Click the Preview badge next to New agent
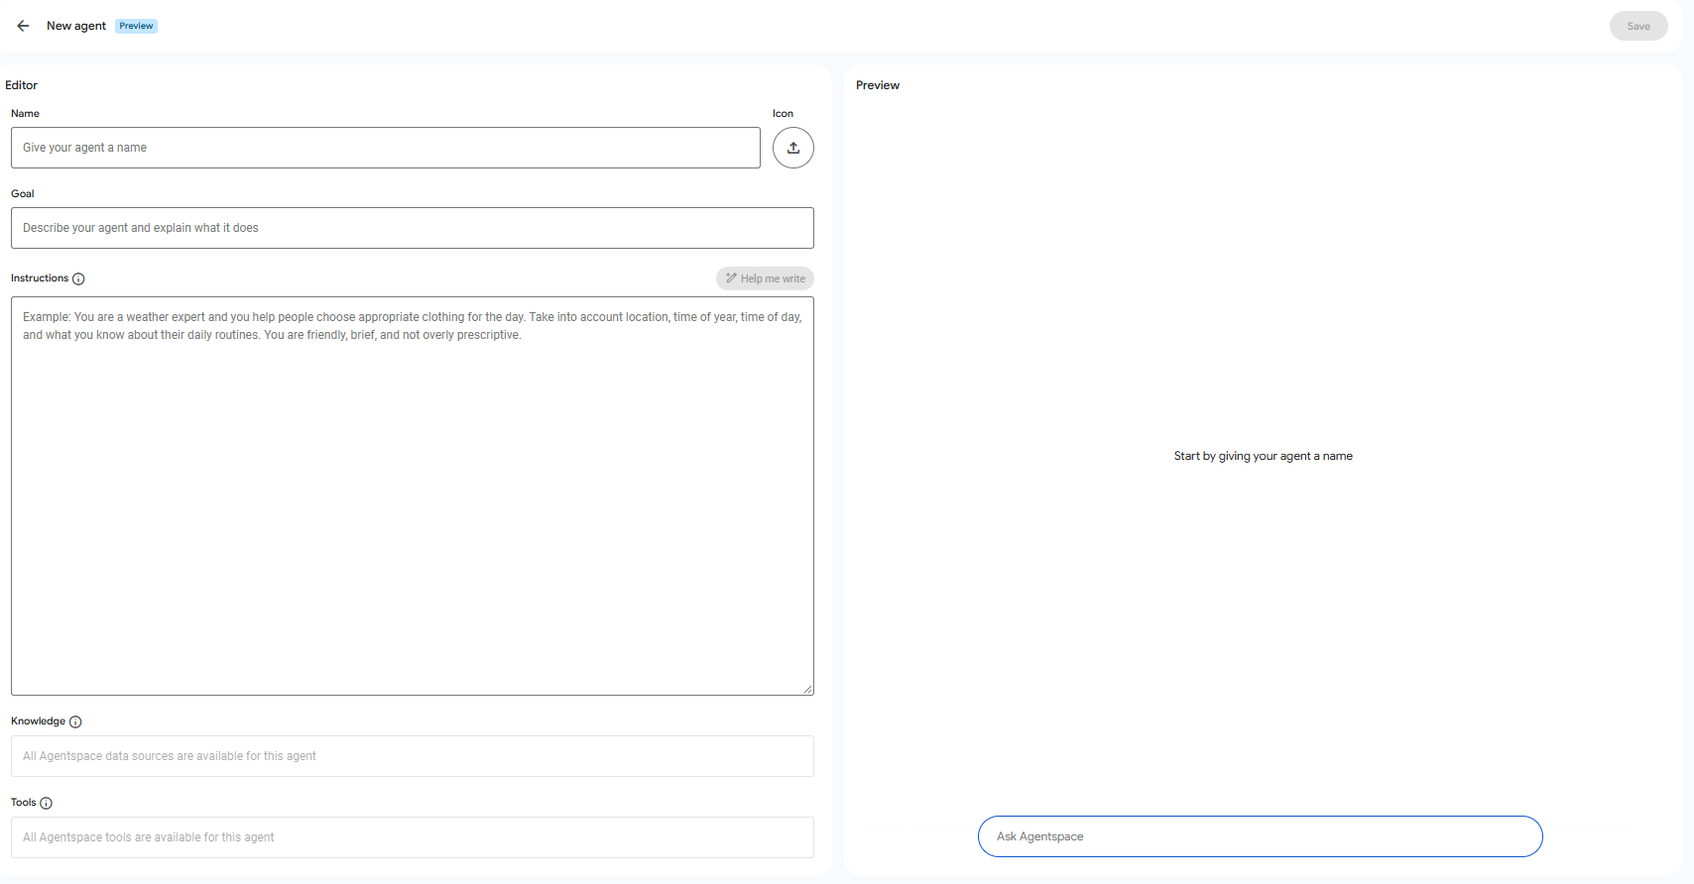 click(x=137, y=26)
